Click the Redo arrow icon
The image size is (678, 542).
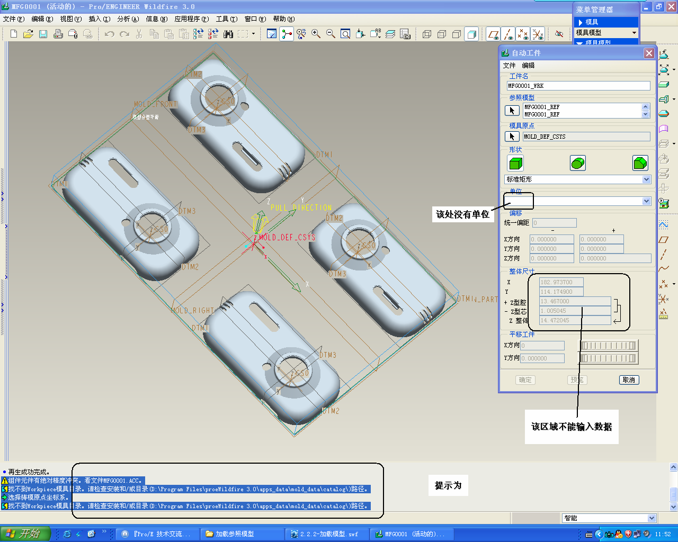124,34
